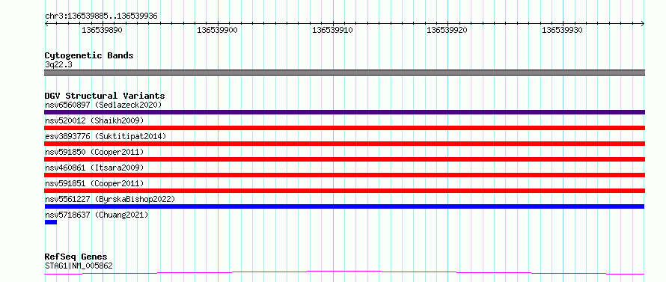Click the STAG1|NM_005862 gene label
666x282 pixels.
(x=79, y=266)
